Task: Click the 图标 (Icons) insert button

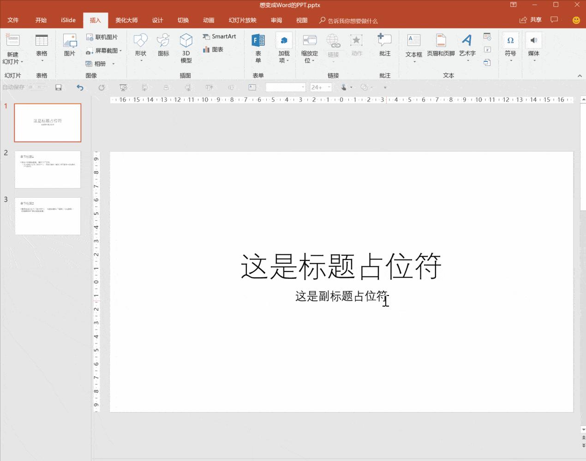Action: click(x=163, y=45)
